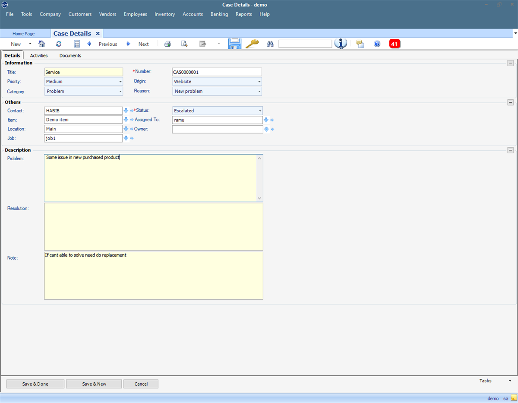The height and width of the screenshot is (403, 518).
Task: Go to Job record small arrow
Action: click(132, 139)
